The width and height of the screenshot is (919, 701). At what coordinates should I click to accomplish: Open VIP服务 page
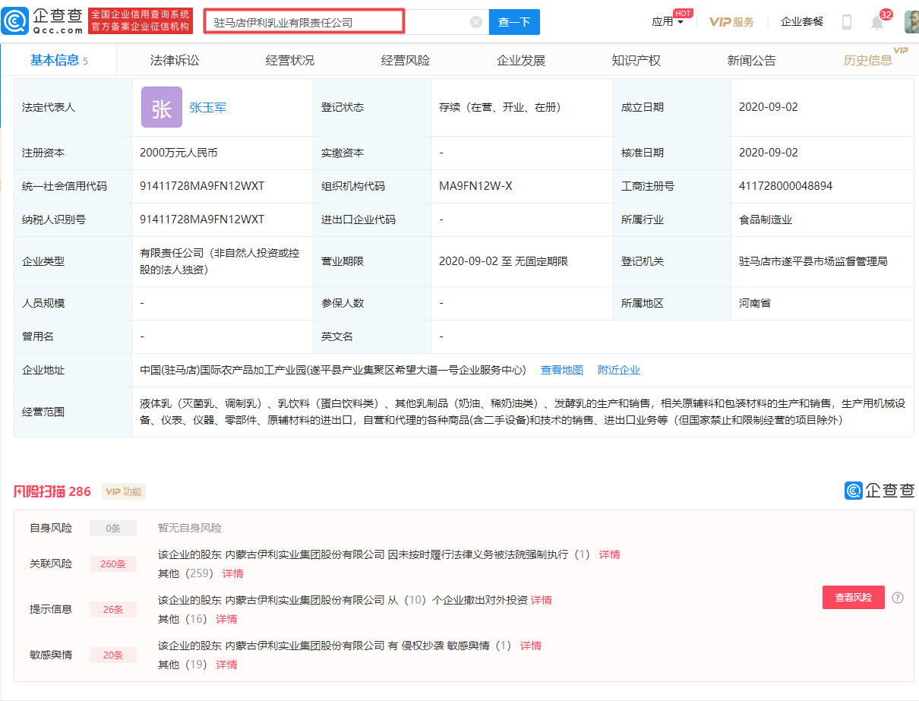[x=731, y=22]
